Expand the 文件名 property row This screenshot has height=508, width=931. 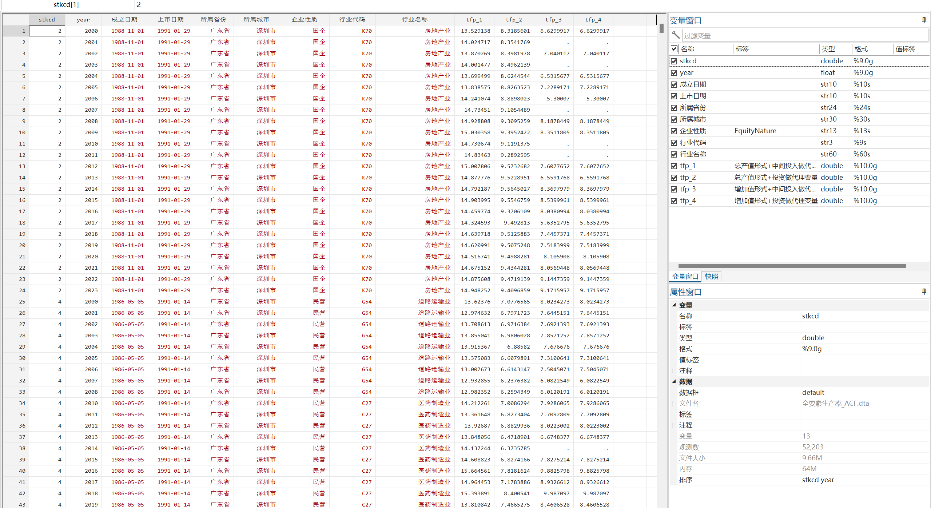click(x=674, y=404)
